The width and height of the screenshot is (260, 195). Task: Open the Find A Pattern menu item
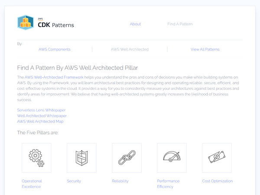[180, 24]
